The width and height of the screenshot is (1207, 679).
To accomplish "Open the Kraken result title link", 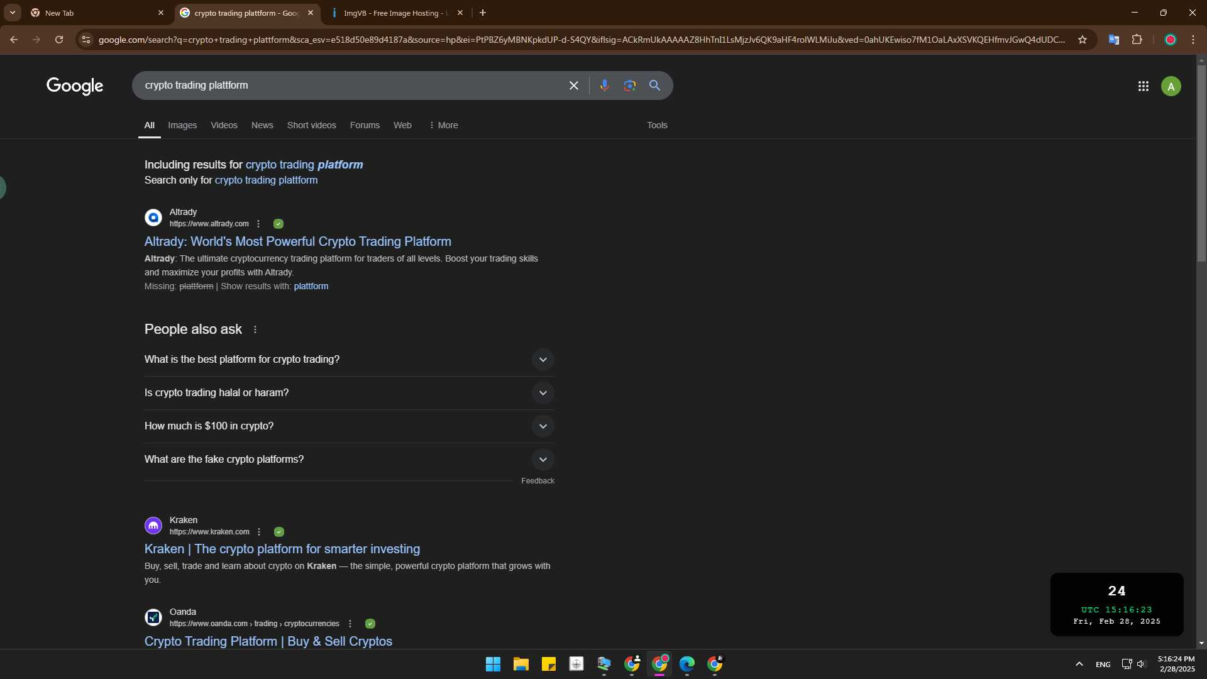I will pyautogui.click(x=282, y=549).
